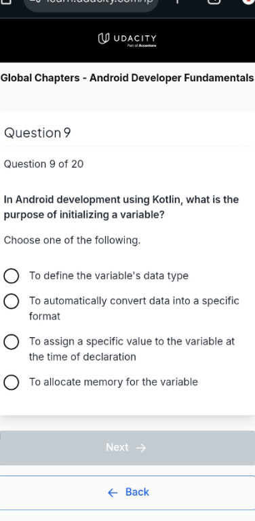
Task: Select radio for "To allocate memory for the variable"
Action: (12, 383)
